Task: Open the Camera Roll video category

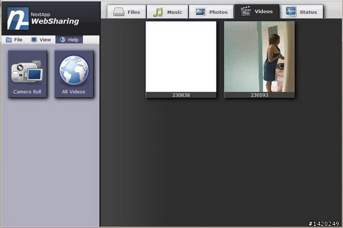Action: coord(27,74)
